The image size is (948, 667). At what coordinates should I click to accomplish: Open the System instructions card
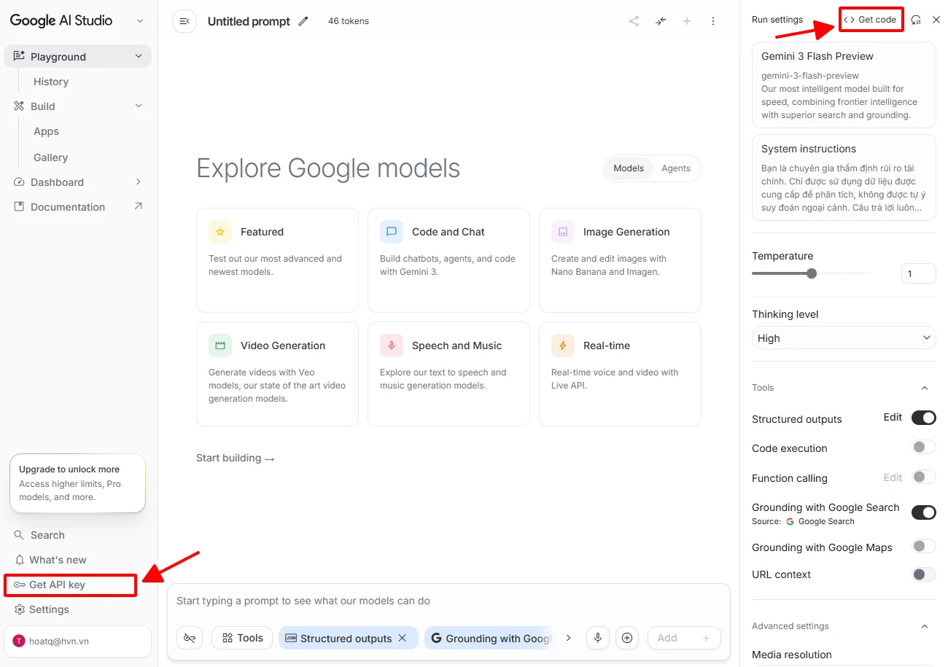844,177
